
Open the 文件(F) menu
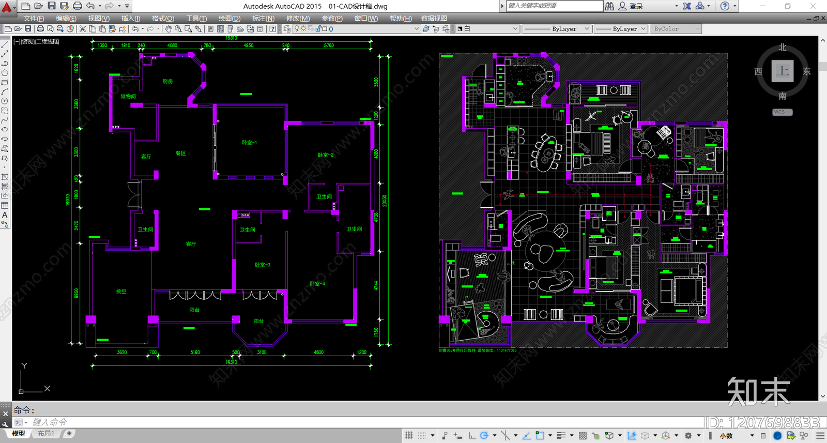(34, 18)
